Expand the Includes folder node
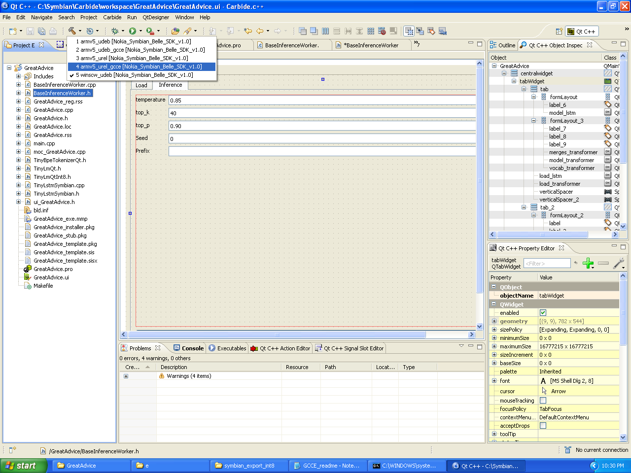The width and height of the screenshot is (631, 473). pyautogui.click(x=18, y=76)
